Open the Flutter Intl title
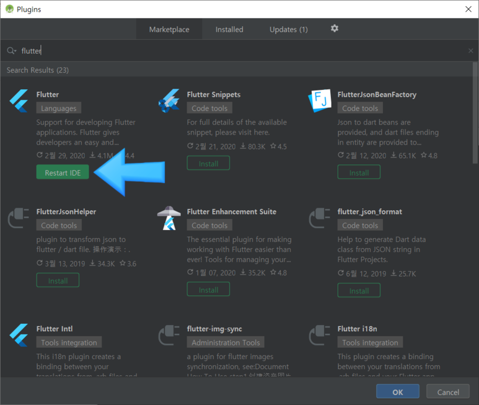The height and width of the screenshot is (405, 479). 55,329
